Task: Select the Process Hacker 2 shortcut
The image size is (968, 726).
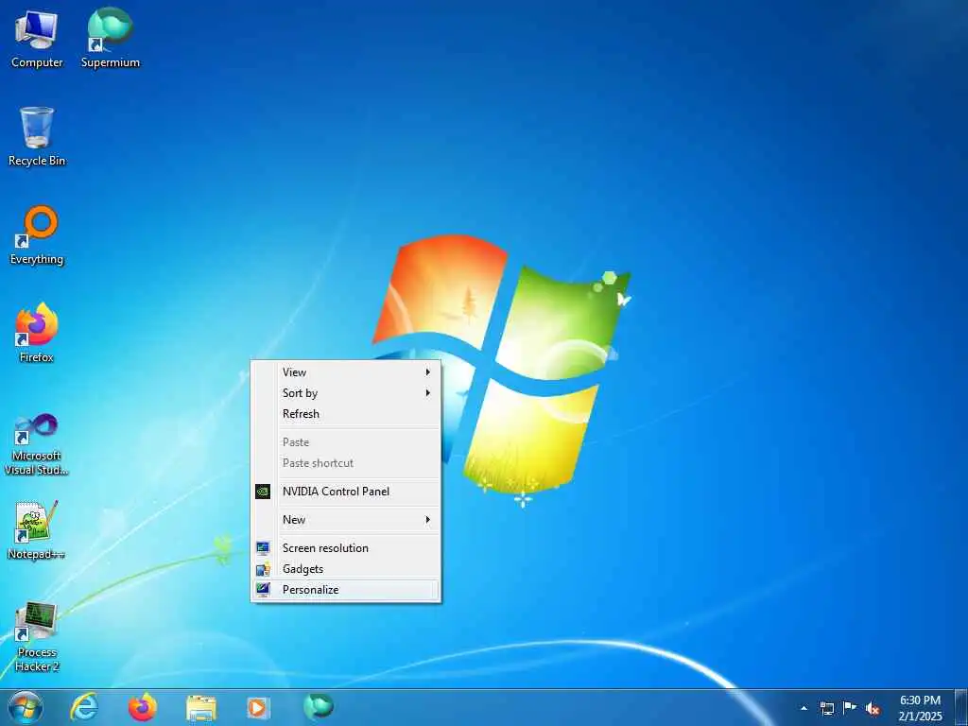Action: [x=37, y=637]
